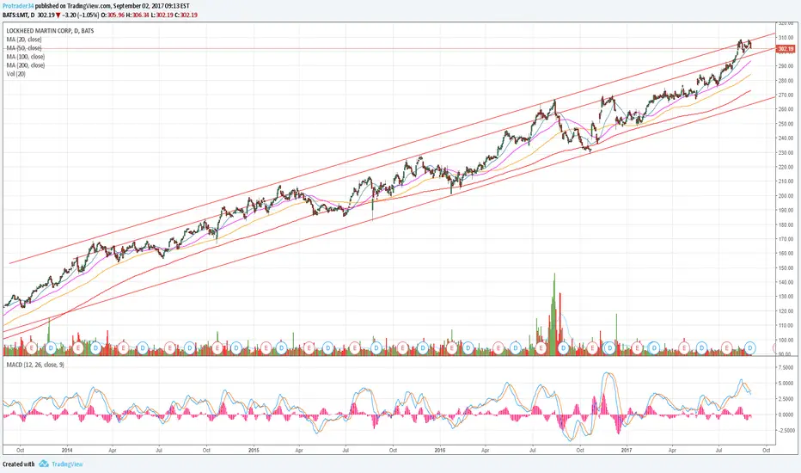Click the high value H:306.34
The image size is (801, 473).
pyautogui.click(x=138, y=15)
